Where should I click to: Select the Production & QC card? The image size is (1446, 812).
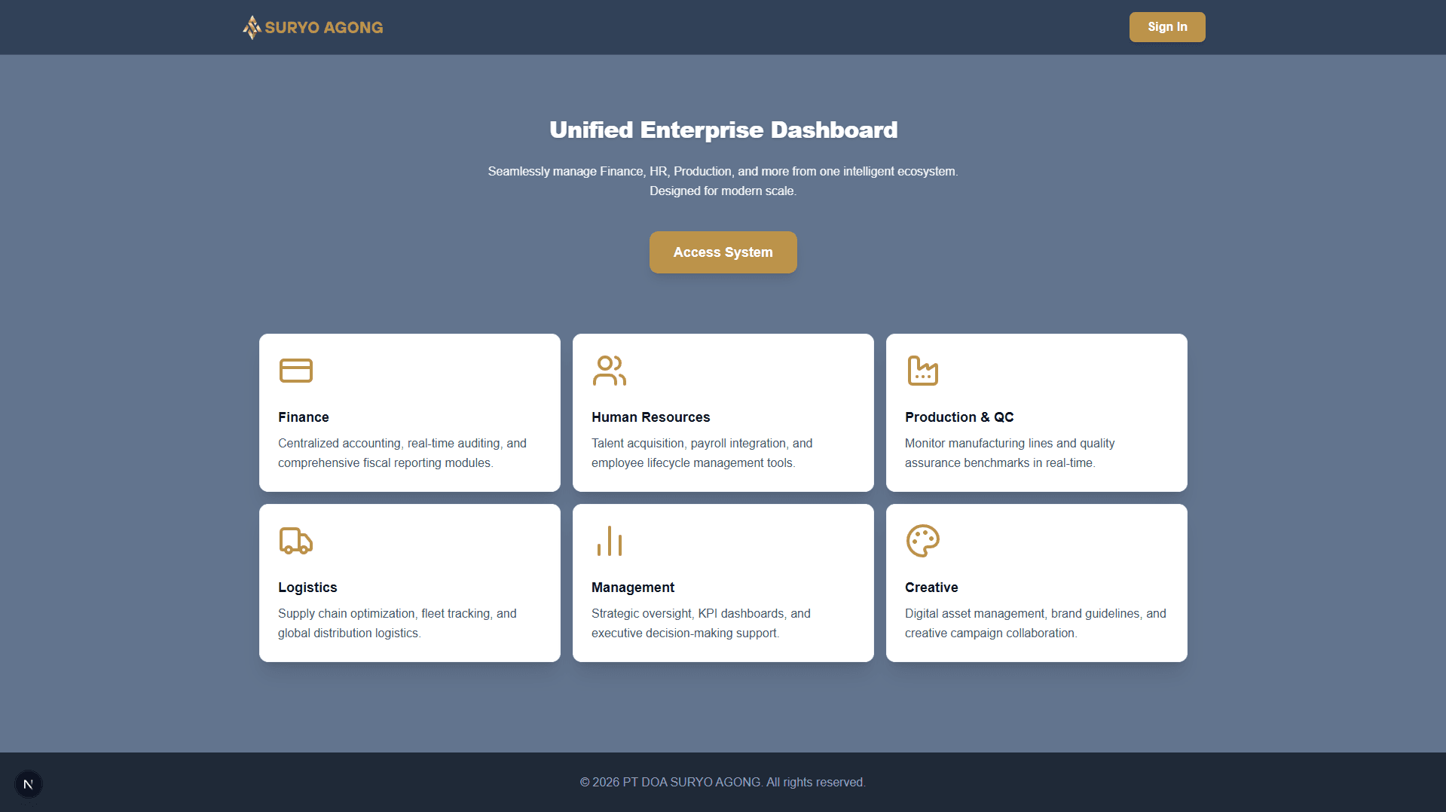[1036, 413]
